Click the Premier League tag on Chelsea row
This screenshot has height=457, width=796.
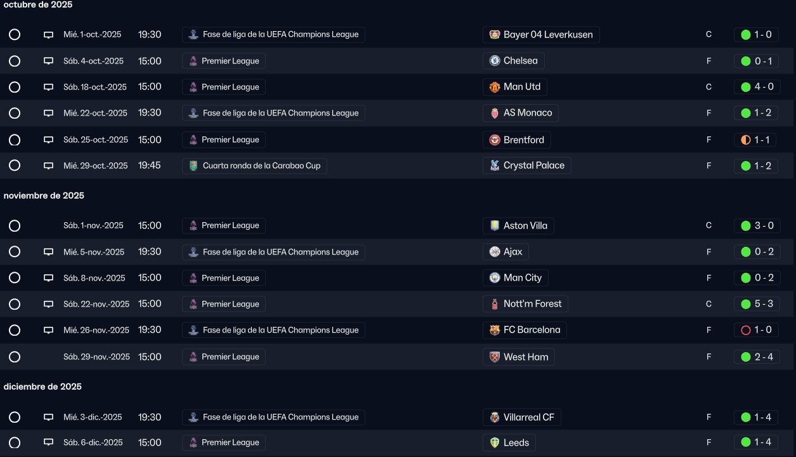[224, 61]
